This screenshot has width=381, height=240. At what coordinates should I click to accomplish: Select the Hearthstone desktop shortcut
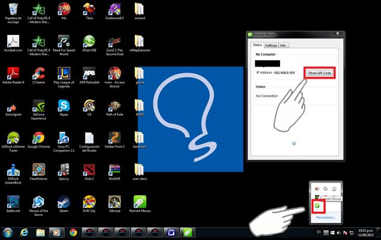coord(38,172)
